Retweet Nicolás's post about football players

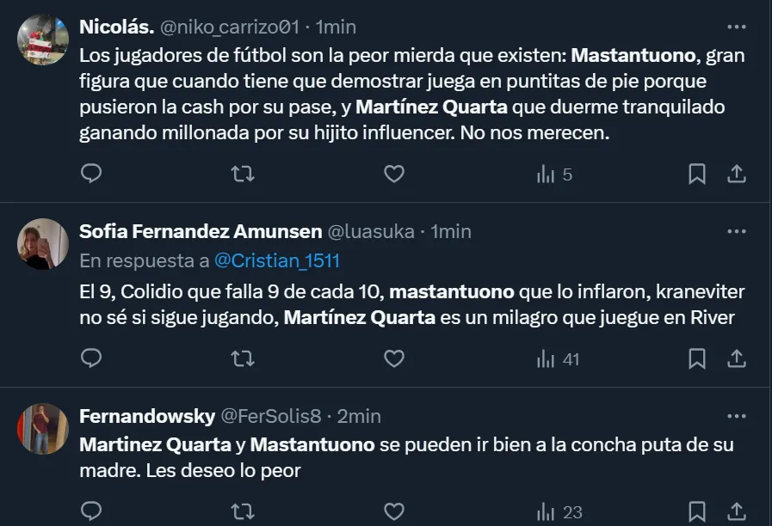[243, 174]
